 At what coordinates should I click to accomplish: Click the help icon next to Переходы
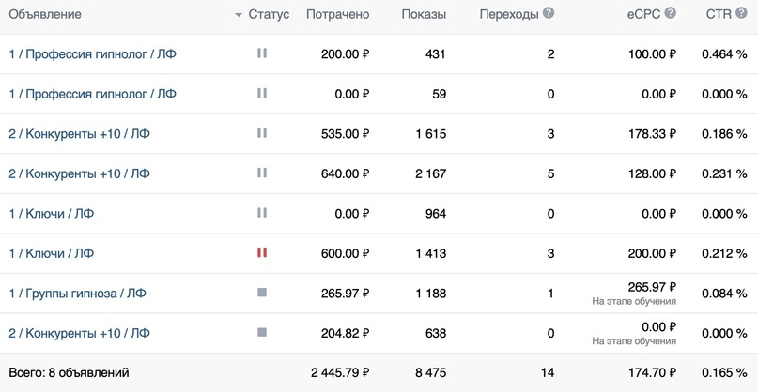coord(549,14)
